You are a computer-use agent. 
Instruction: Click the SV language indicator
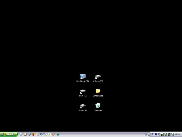click(x=146, y=134)
